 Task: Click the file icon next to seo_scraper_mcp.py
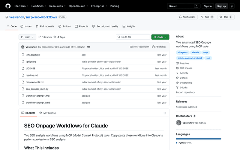[23, 89]
